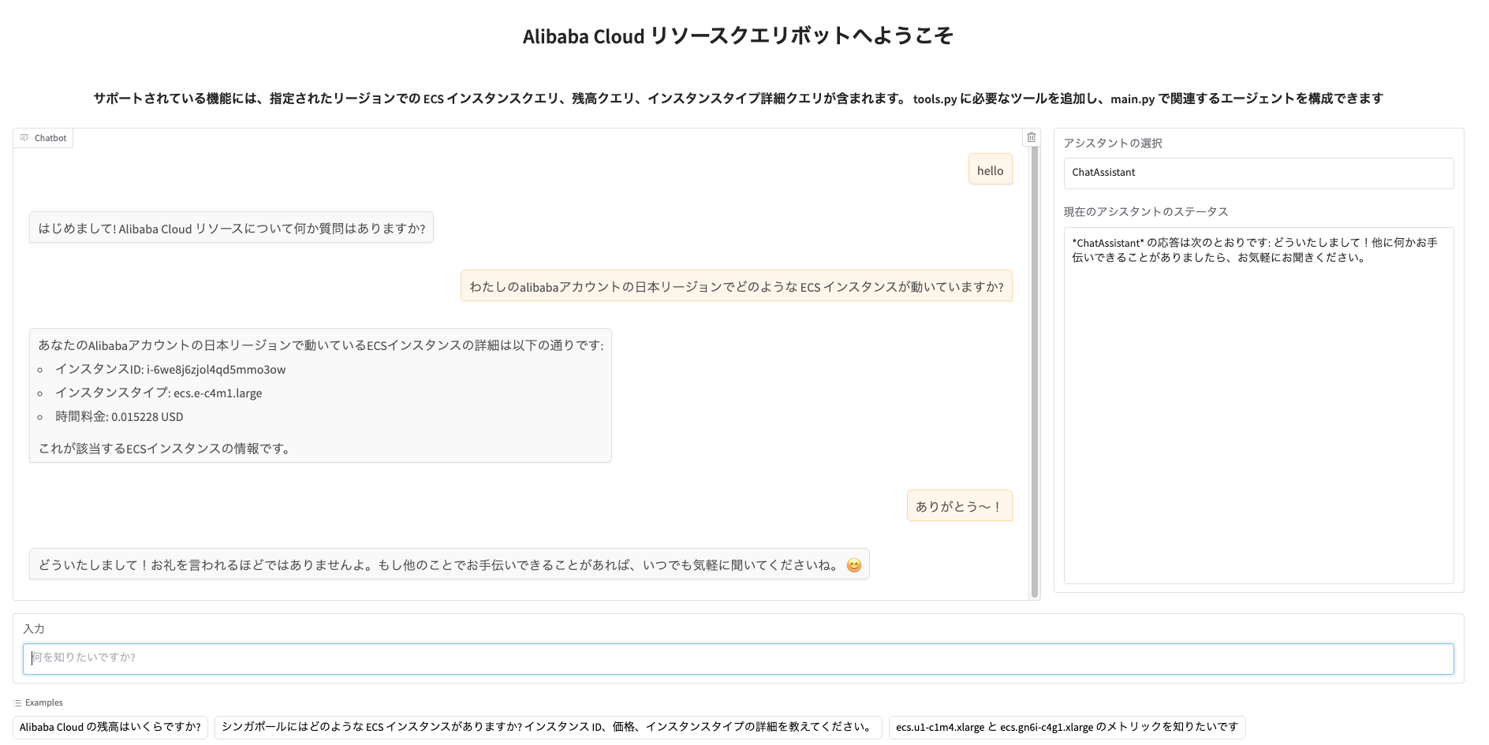This screenshot has height=745, width=1489.
Task: Click the 'Examples' heading text
Action: 44,703
